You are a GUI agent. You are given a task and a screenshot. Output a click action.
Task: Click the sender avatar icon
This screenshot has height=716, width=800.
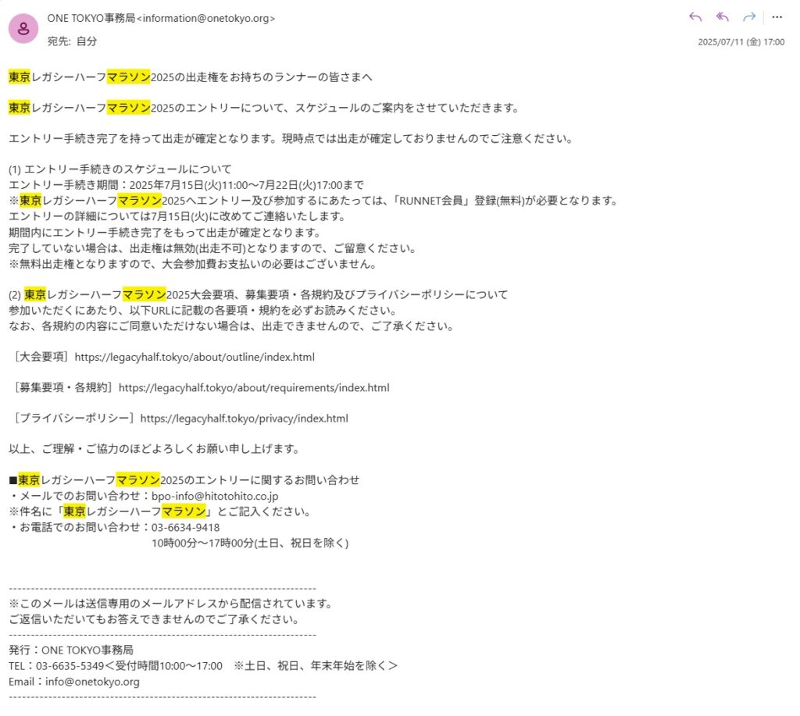point(23,29)
